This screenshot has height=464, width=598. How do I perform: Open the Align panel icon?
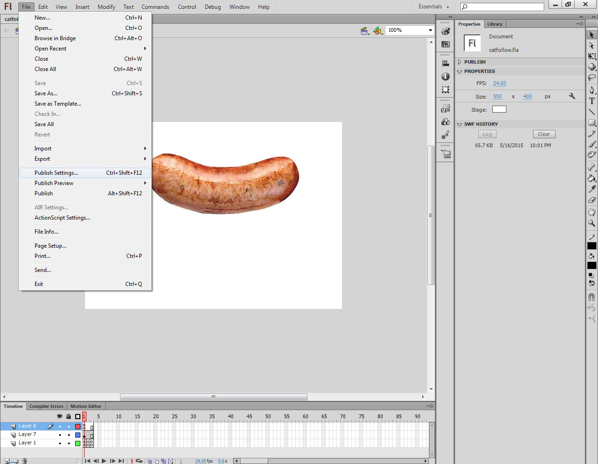446,63
